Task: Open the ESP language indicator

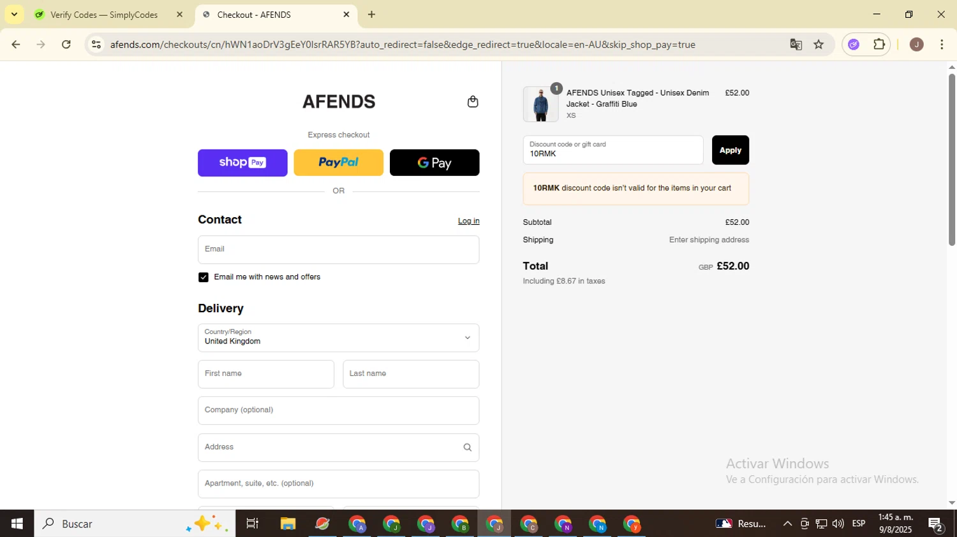Action: [x=859, y=524]
